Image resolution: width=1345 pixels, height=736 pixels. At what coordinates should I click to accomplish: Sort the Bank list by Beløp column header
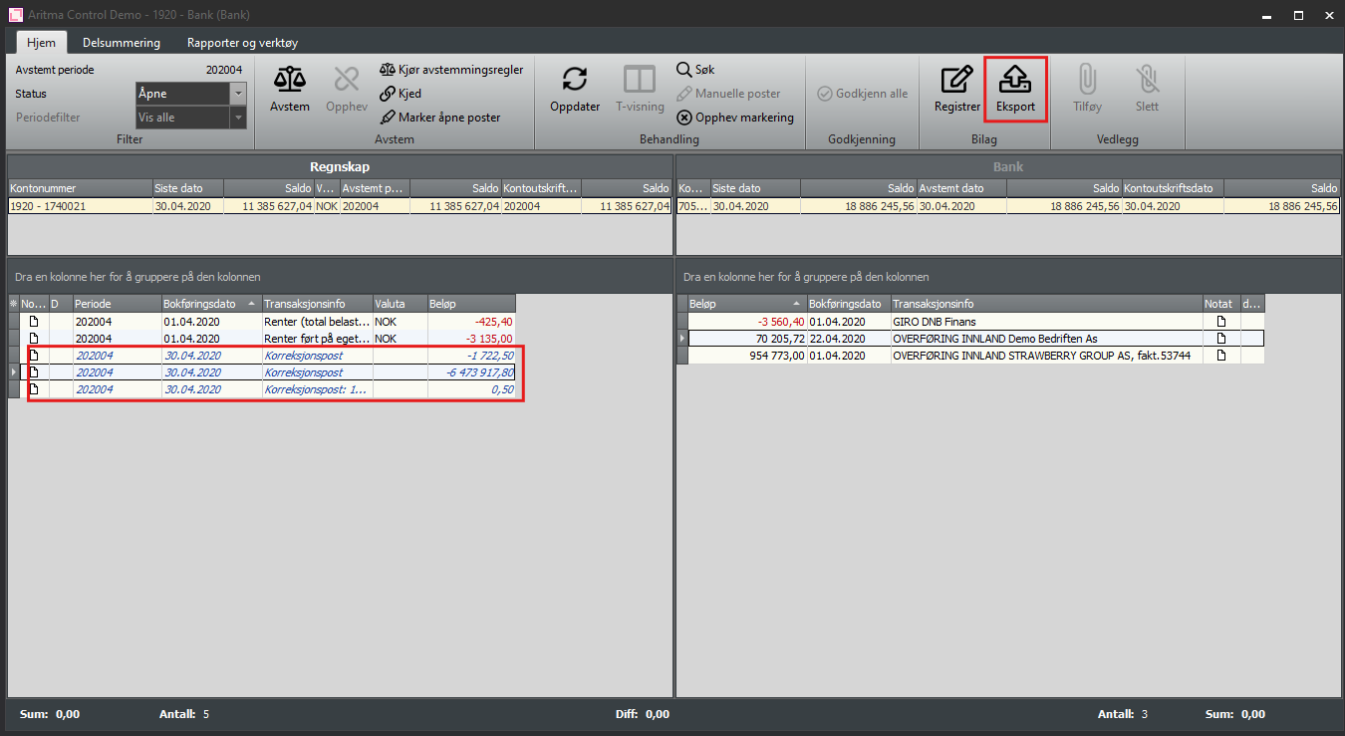pos(737,303)
